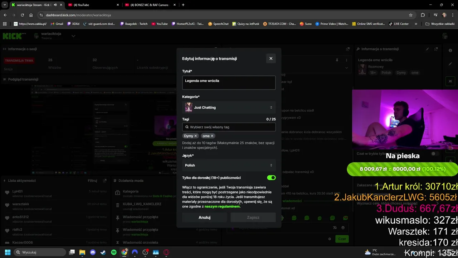Screen dimensions: 458x258
Task: Click the Zapisz button
Action: click(253, 217)
